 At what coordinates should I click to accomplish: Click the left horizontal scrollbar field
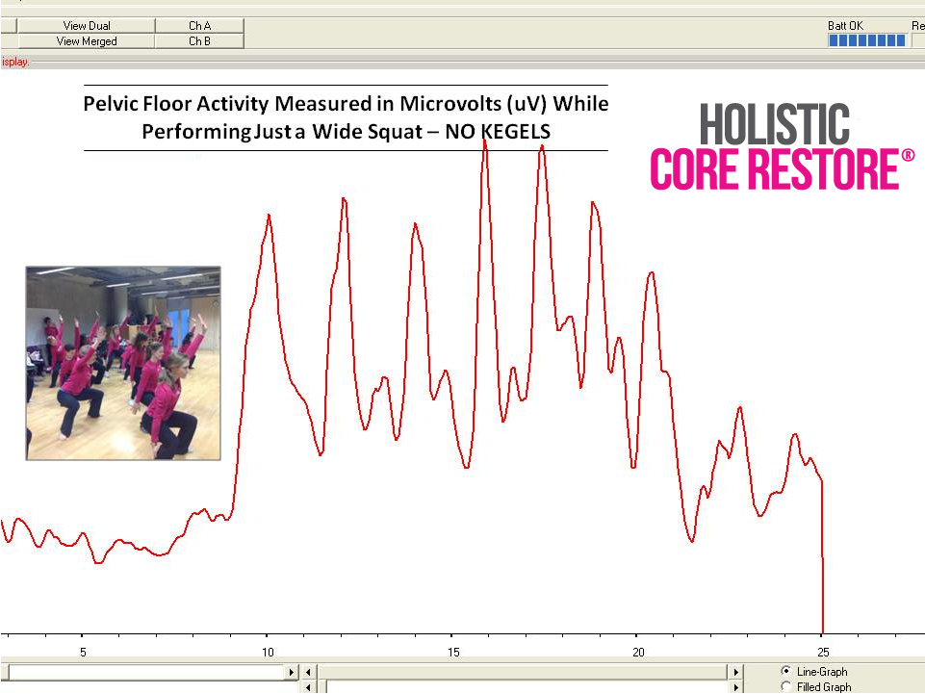147,672
